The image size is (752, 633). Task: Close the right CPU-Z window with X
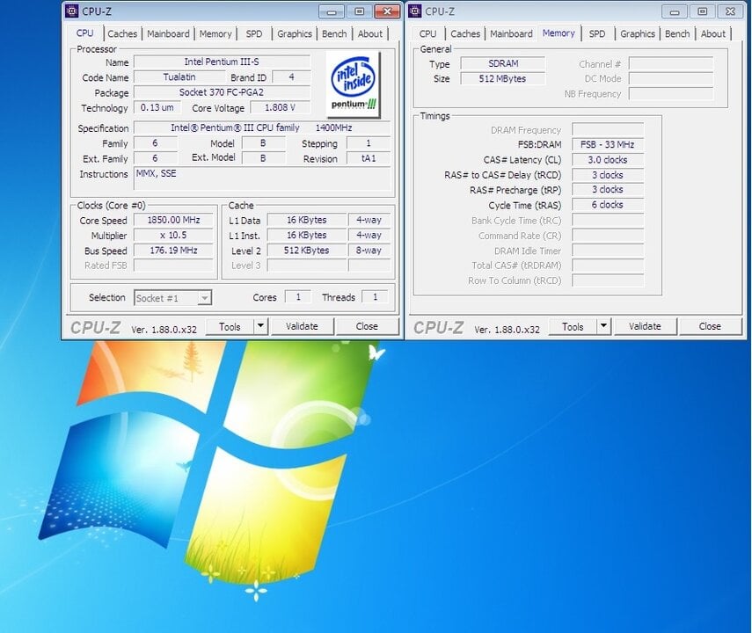click(730, 11)
